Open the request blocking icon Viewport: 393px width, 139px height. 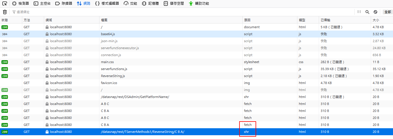[x=375, y=12]
